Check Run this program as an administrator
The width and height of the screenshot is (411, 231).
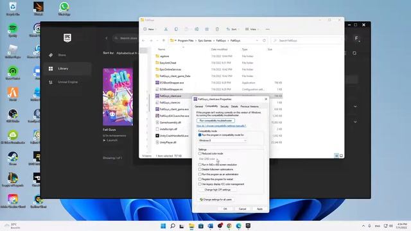pos(200,174)
